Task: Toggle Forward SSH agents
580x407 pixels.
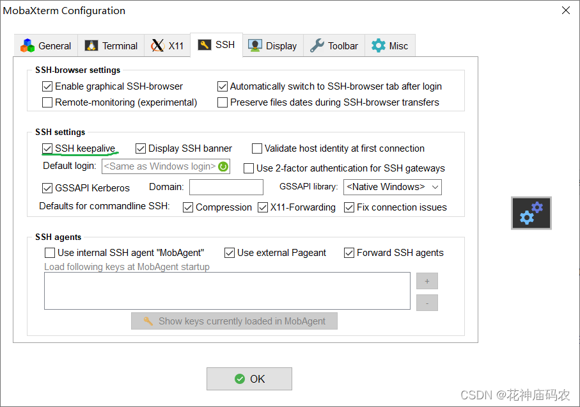Action: coord(349,253)
